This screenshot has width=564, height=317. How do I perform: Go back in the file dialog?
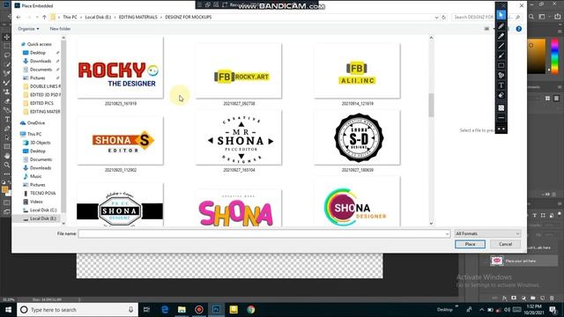(19, 17)
